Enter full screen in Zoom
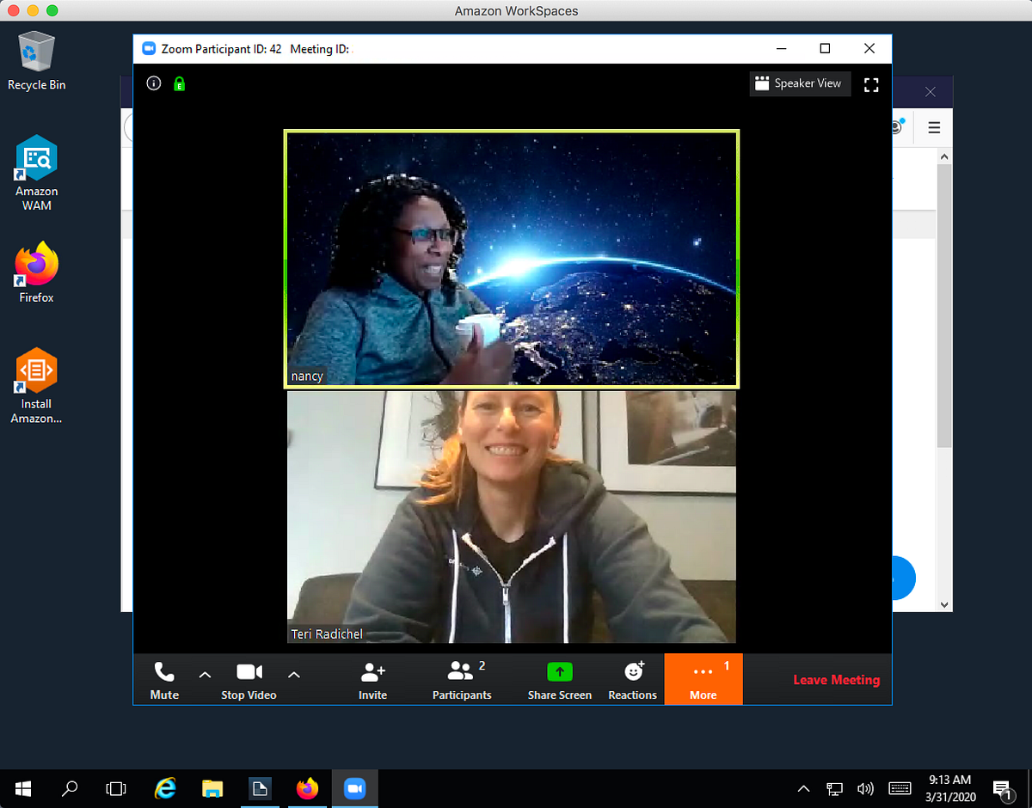The image size is (1032, 808). click(871, 84)
